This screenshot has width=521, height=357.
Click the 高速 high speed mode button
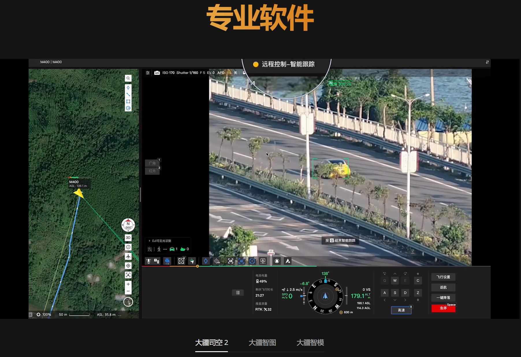coord(401,310)
